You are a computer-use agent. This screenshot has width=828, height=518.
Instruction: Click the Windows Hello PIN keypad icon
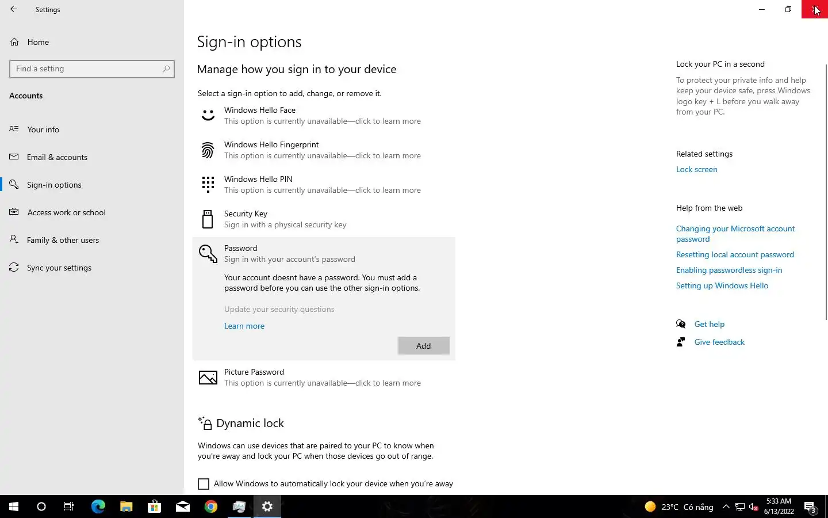(x=208, y=185)
